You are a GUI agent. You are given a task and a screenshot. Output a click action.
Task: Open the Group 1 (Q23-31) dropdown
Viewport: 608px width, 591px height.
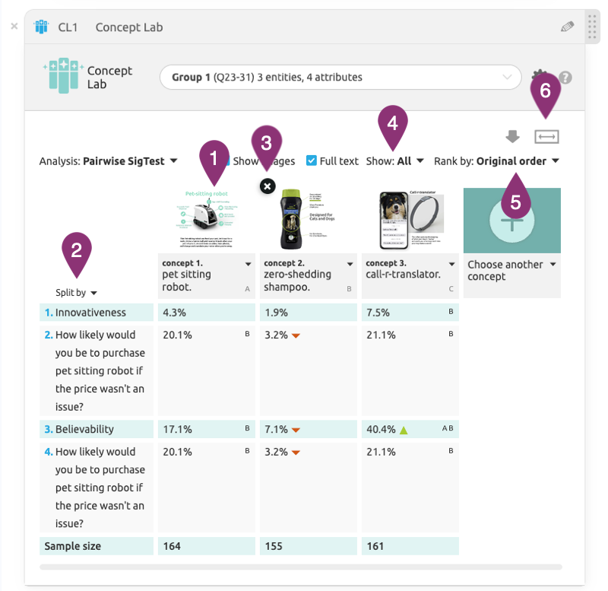coord(340,77)
